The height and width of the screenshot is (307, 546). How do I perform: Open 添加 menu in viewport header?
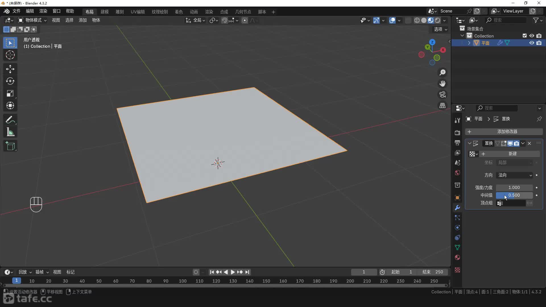pyautogui.click(x=83, y=20)
